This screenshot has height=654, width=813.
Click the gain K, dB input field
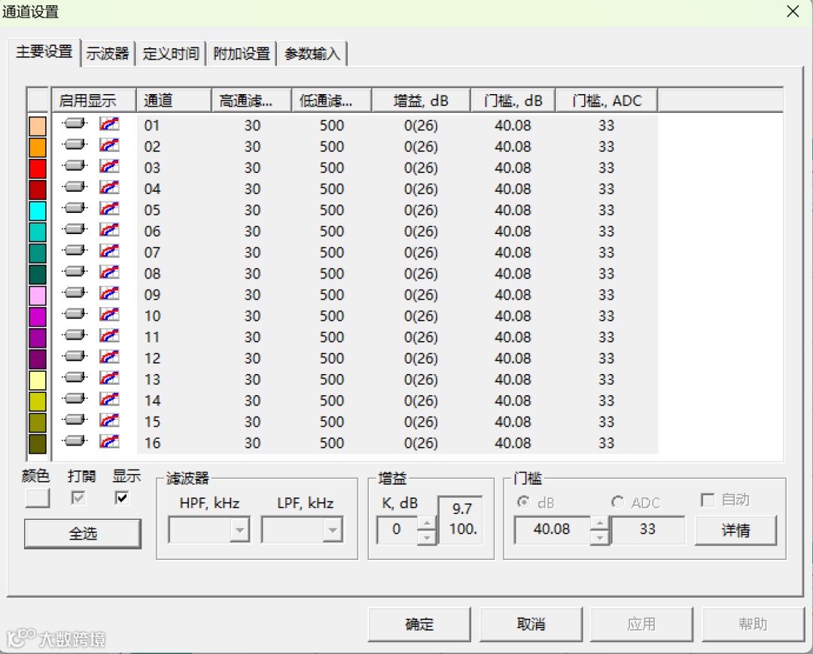pyautogui.click(x=397, y=529)
